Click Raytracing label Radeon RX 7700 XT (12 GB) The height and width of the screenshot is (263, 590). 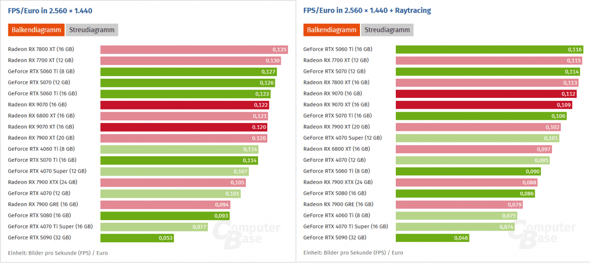click(336, 60)
